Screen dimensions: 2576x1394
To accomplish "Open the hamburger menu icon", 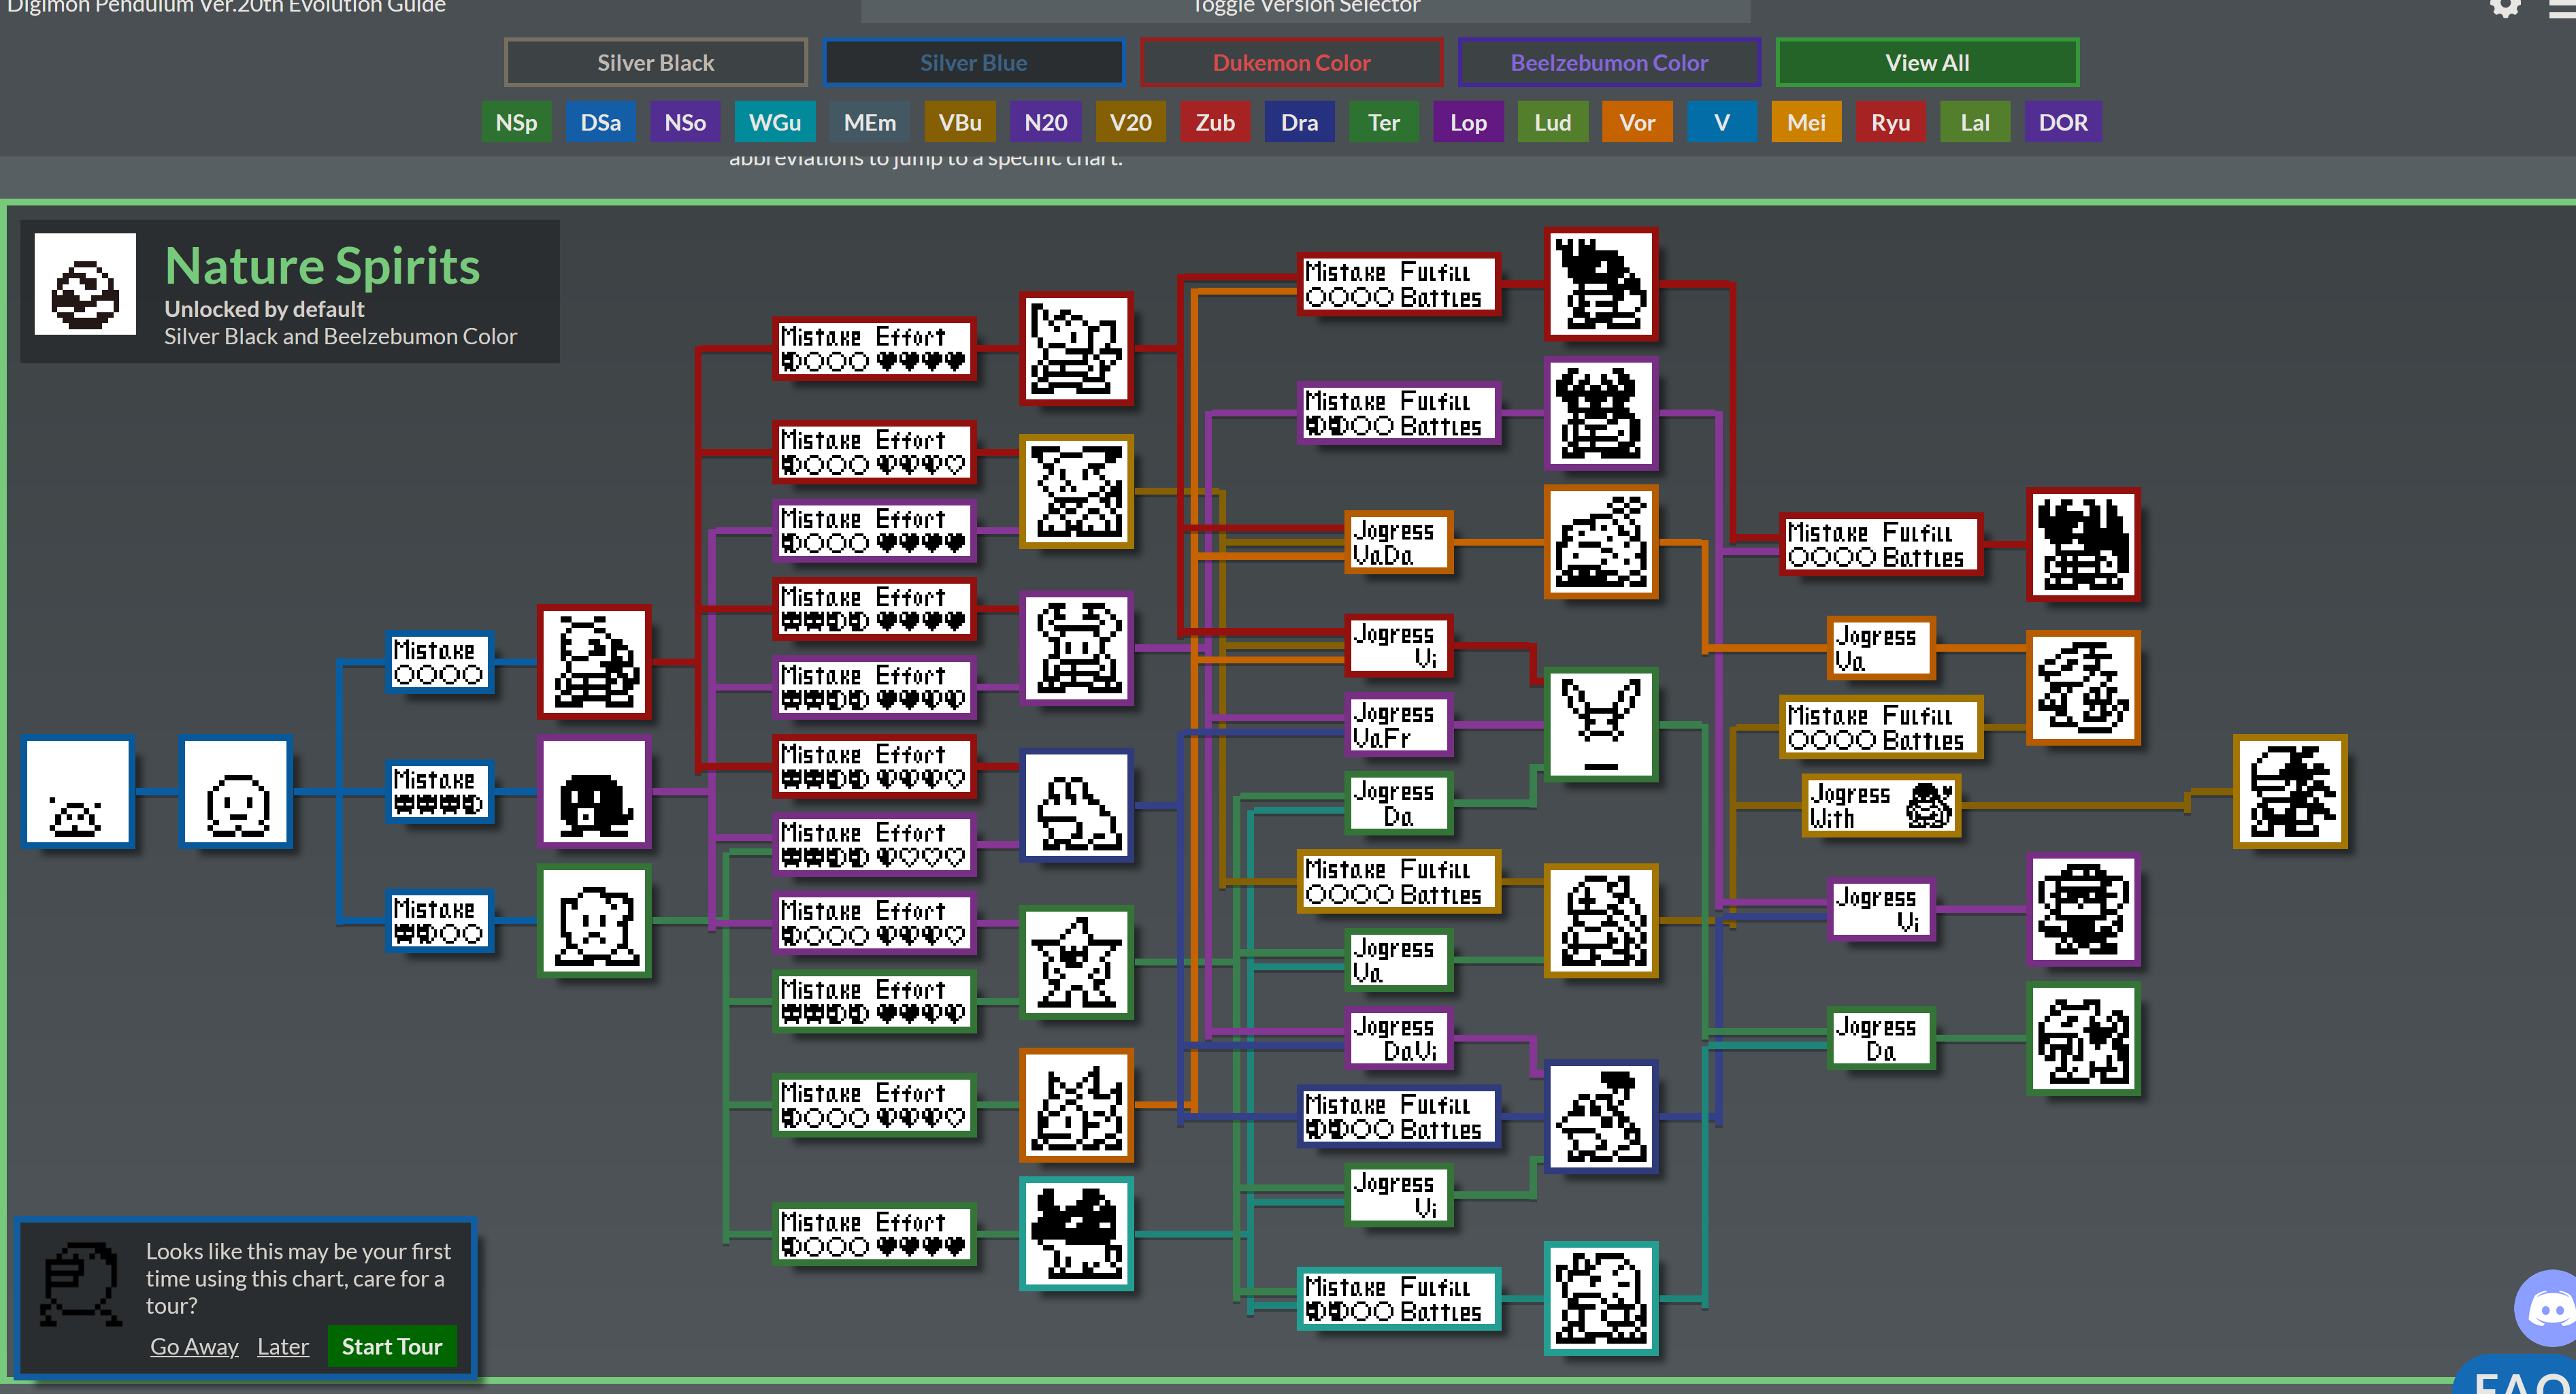I will (x=2564, y=7).
